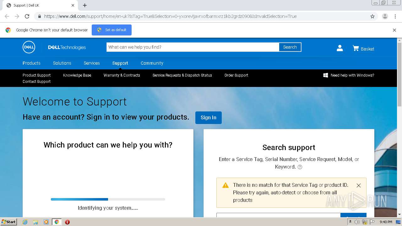Click the help question mark after Keyword
Viewport: 402px width, 226px height.
(x=300, y=167)
